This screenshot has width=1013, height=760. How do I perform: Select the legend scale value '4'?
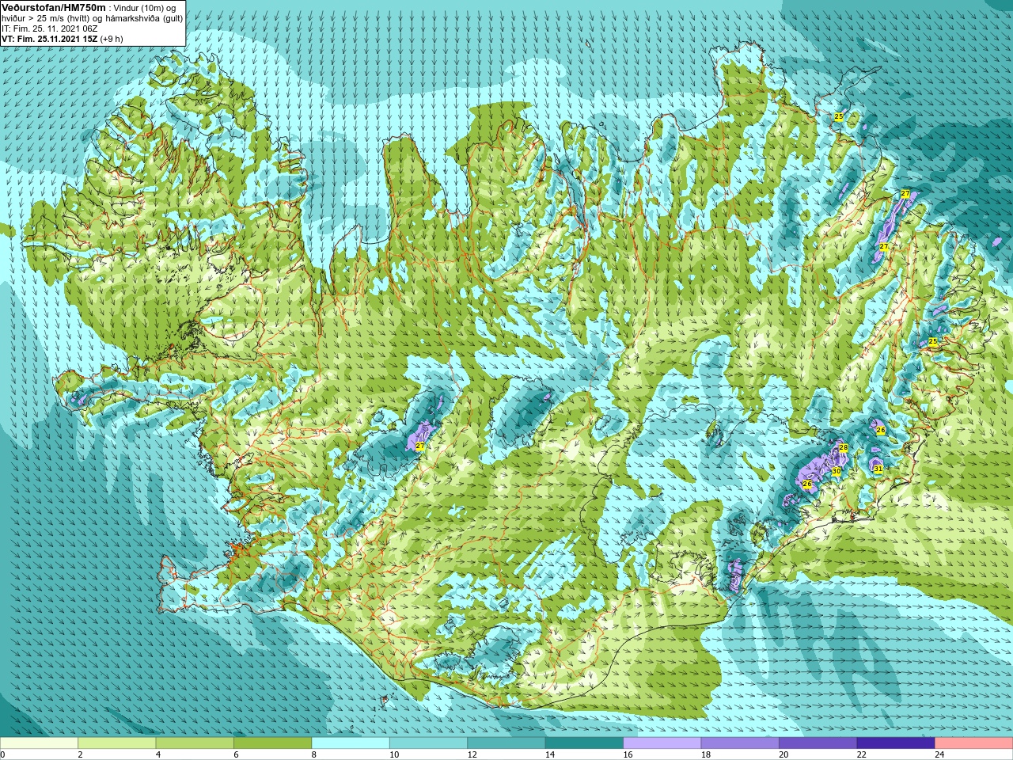tap(158, 754)
